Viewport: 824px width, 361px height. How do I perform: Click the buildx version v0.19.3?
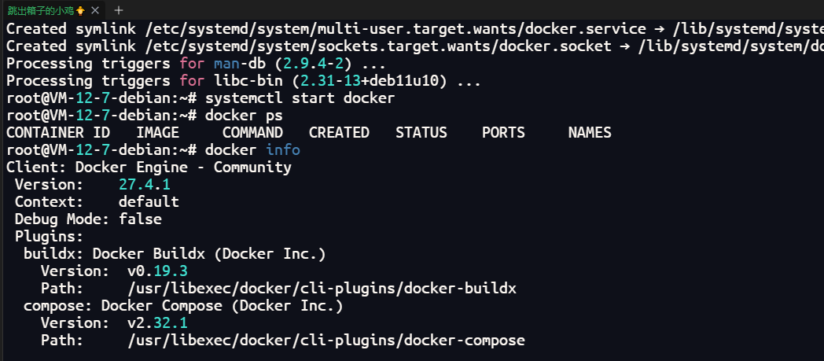[157, 271]
